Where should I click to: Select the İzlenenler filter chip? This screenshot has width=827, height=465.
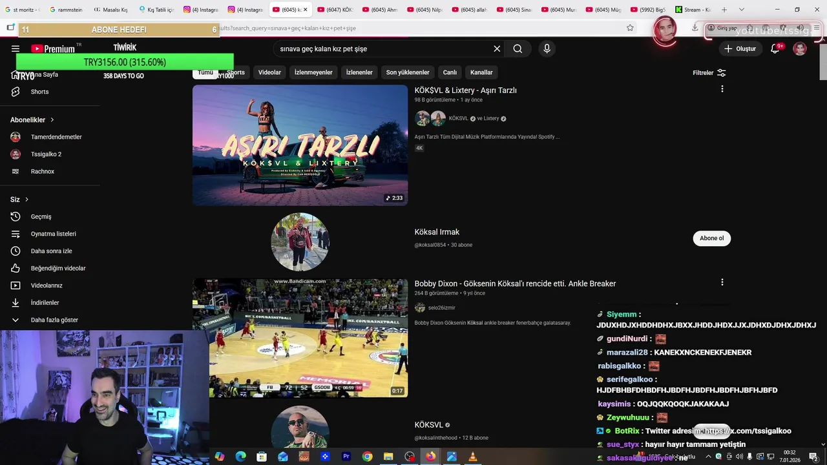(359, 72)
